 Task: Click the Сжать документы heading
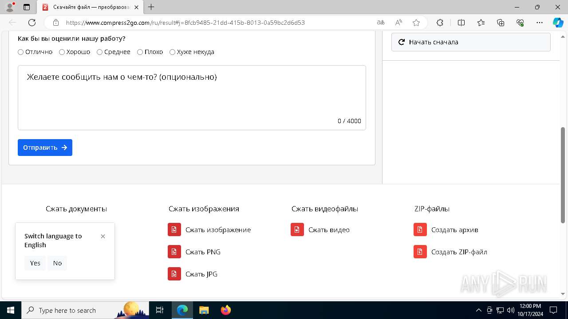click(x=76, y=209)
